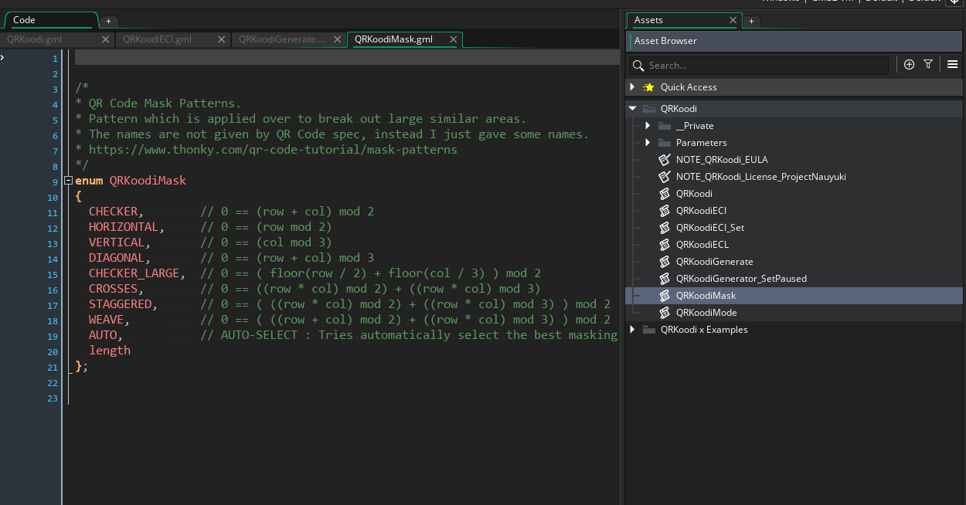Close the QRKoodiECI.gml tab
The width and height of the screenshot is (966, 505).
222,39
